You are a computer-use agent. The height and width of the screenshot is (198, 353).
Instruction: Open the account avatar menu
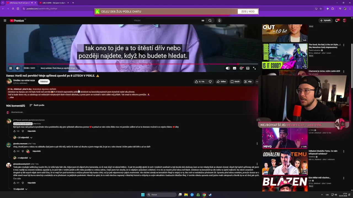(344, 20)
